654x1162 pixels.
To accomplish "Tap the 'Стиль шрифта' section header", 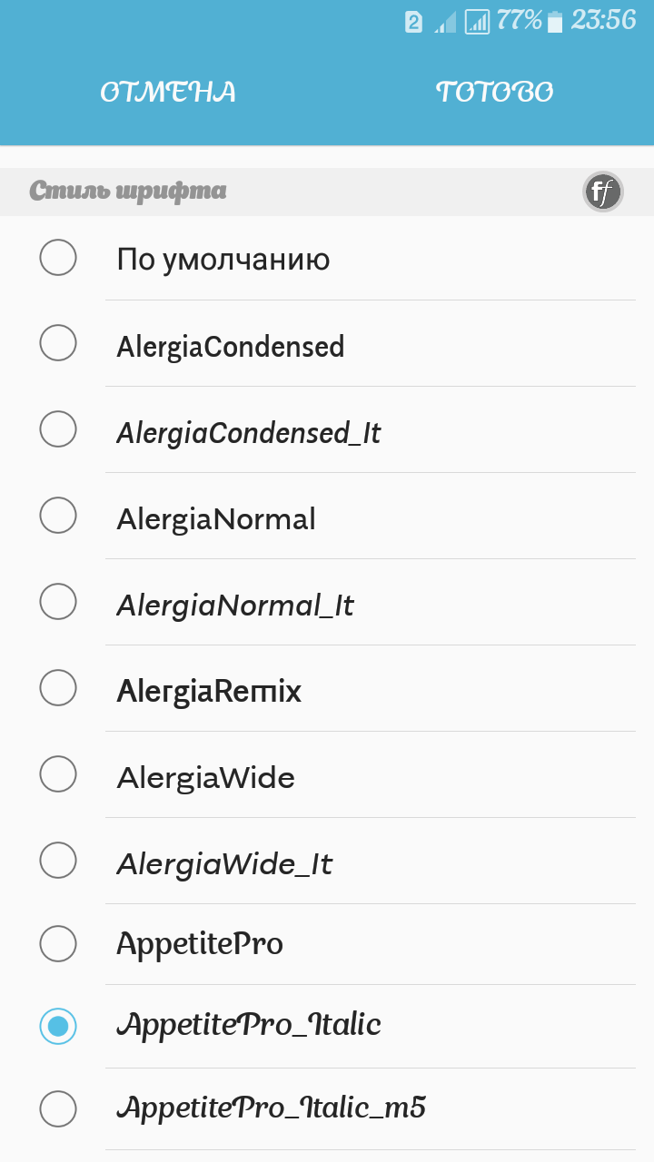I will pyautogui.click(x=128, y=192).
